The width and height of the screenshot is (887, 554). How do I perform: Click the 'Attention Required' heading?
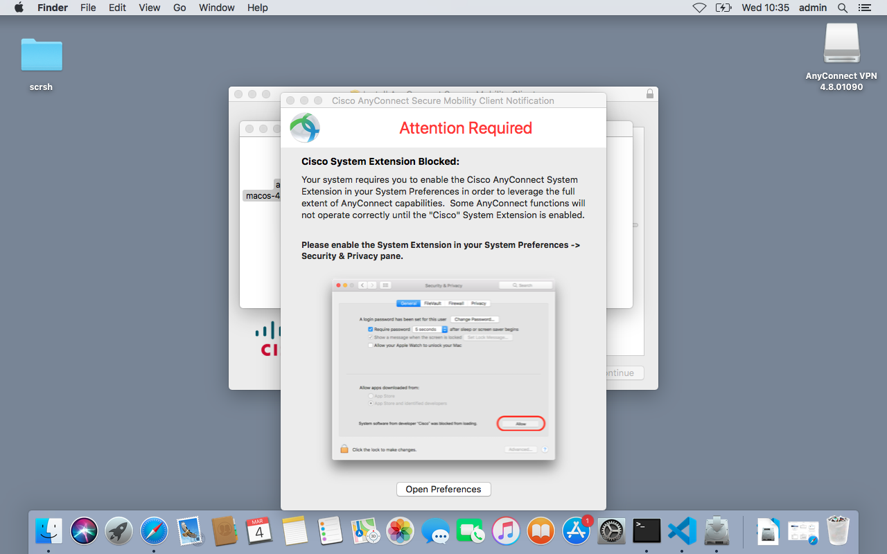pyautogui.click(x=466, y=128)
